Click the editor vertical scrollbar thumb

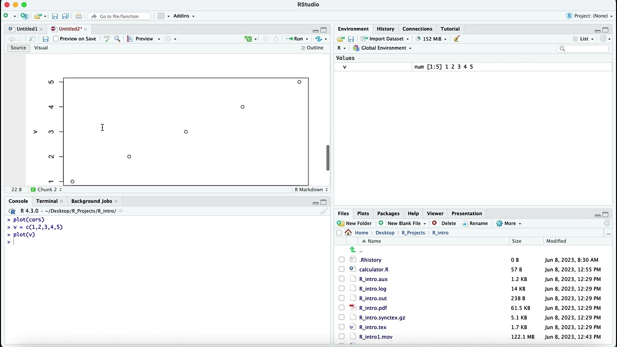click(328, 158)
